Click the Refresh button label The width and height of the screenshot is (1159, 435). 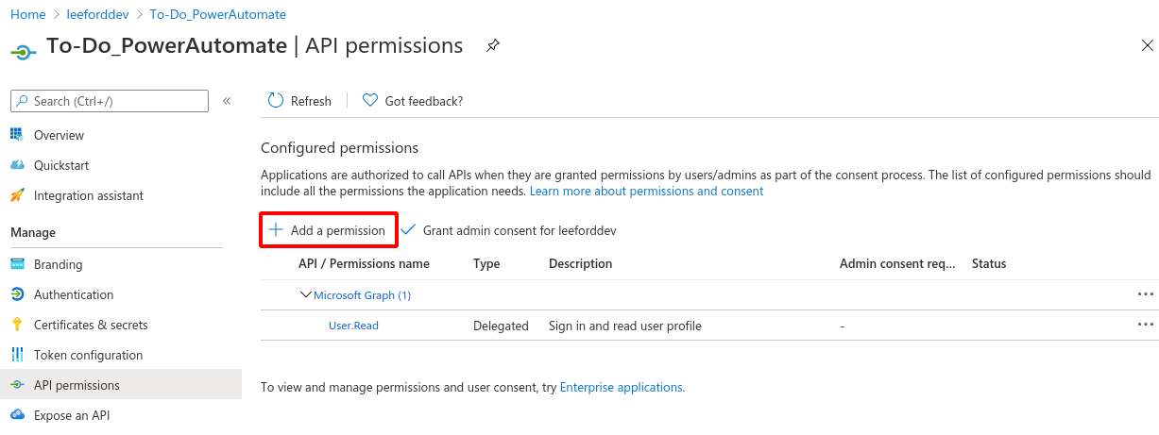tap(311, 101)
